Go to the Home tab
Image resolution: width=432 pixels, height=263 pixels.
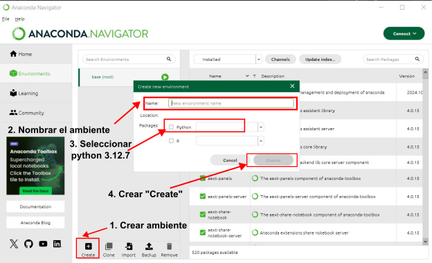36,54
